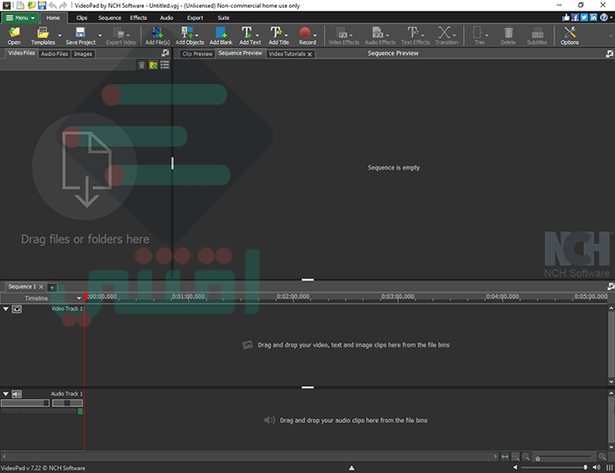
Task: Click the add folder icon in file bin
Action: coord(154,65)
